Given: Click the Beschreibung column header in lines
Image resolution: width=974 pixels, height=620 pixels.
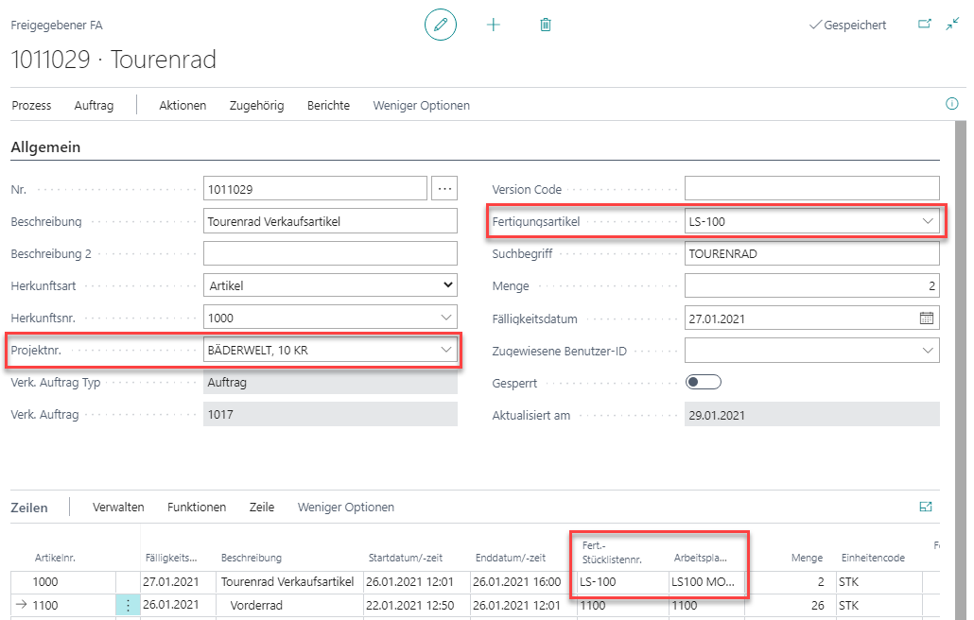Looking at the screenshot, I should coord(251,558).
